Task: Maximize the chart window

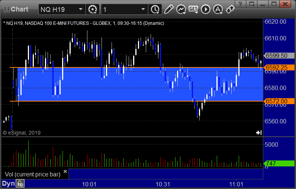Action: 274,4
